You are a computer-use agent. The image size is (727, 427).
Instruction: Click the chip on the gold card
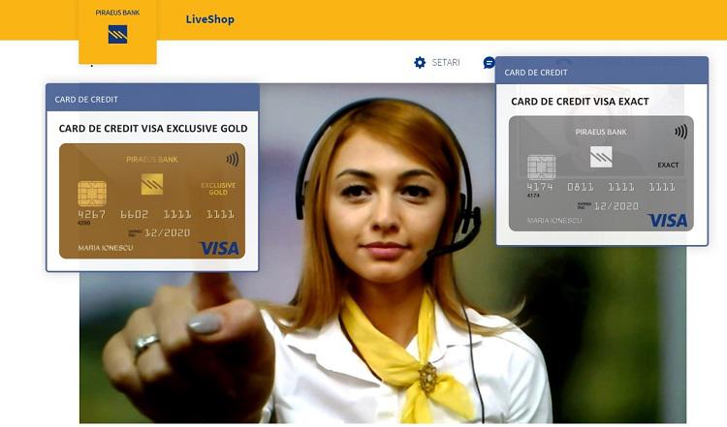pos(92,193)
